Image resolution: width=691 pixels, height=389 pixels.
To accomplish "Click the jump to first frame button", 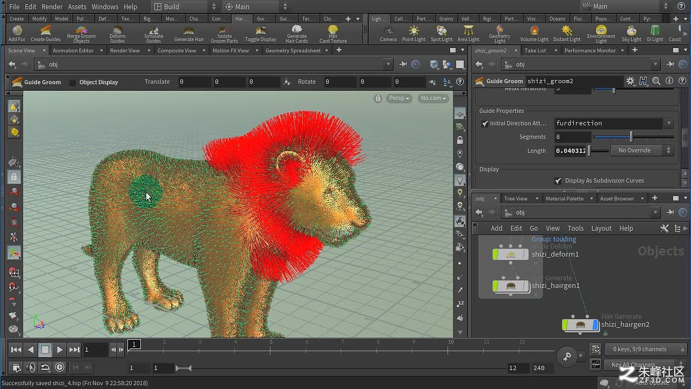I will click(x=16, y=350).
